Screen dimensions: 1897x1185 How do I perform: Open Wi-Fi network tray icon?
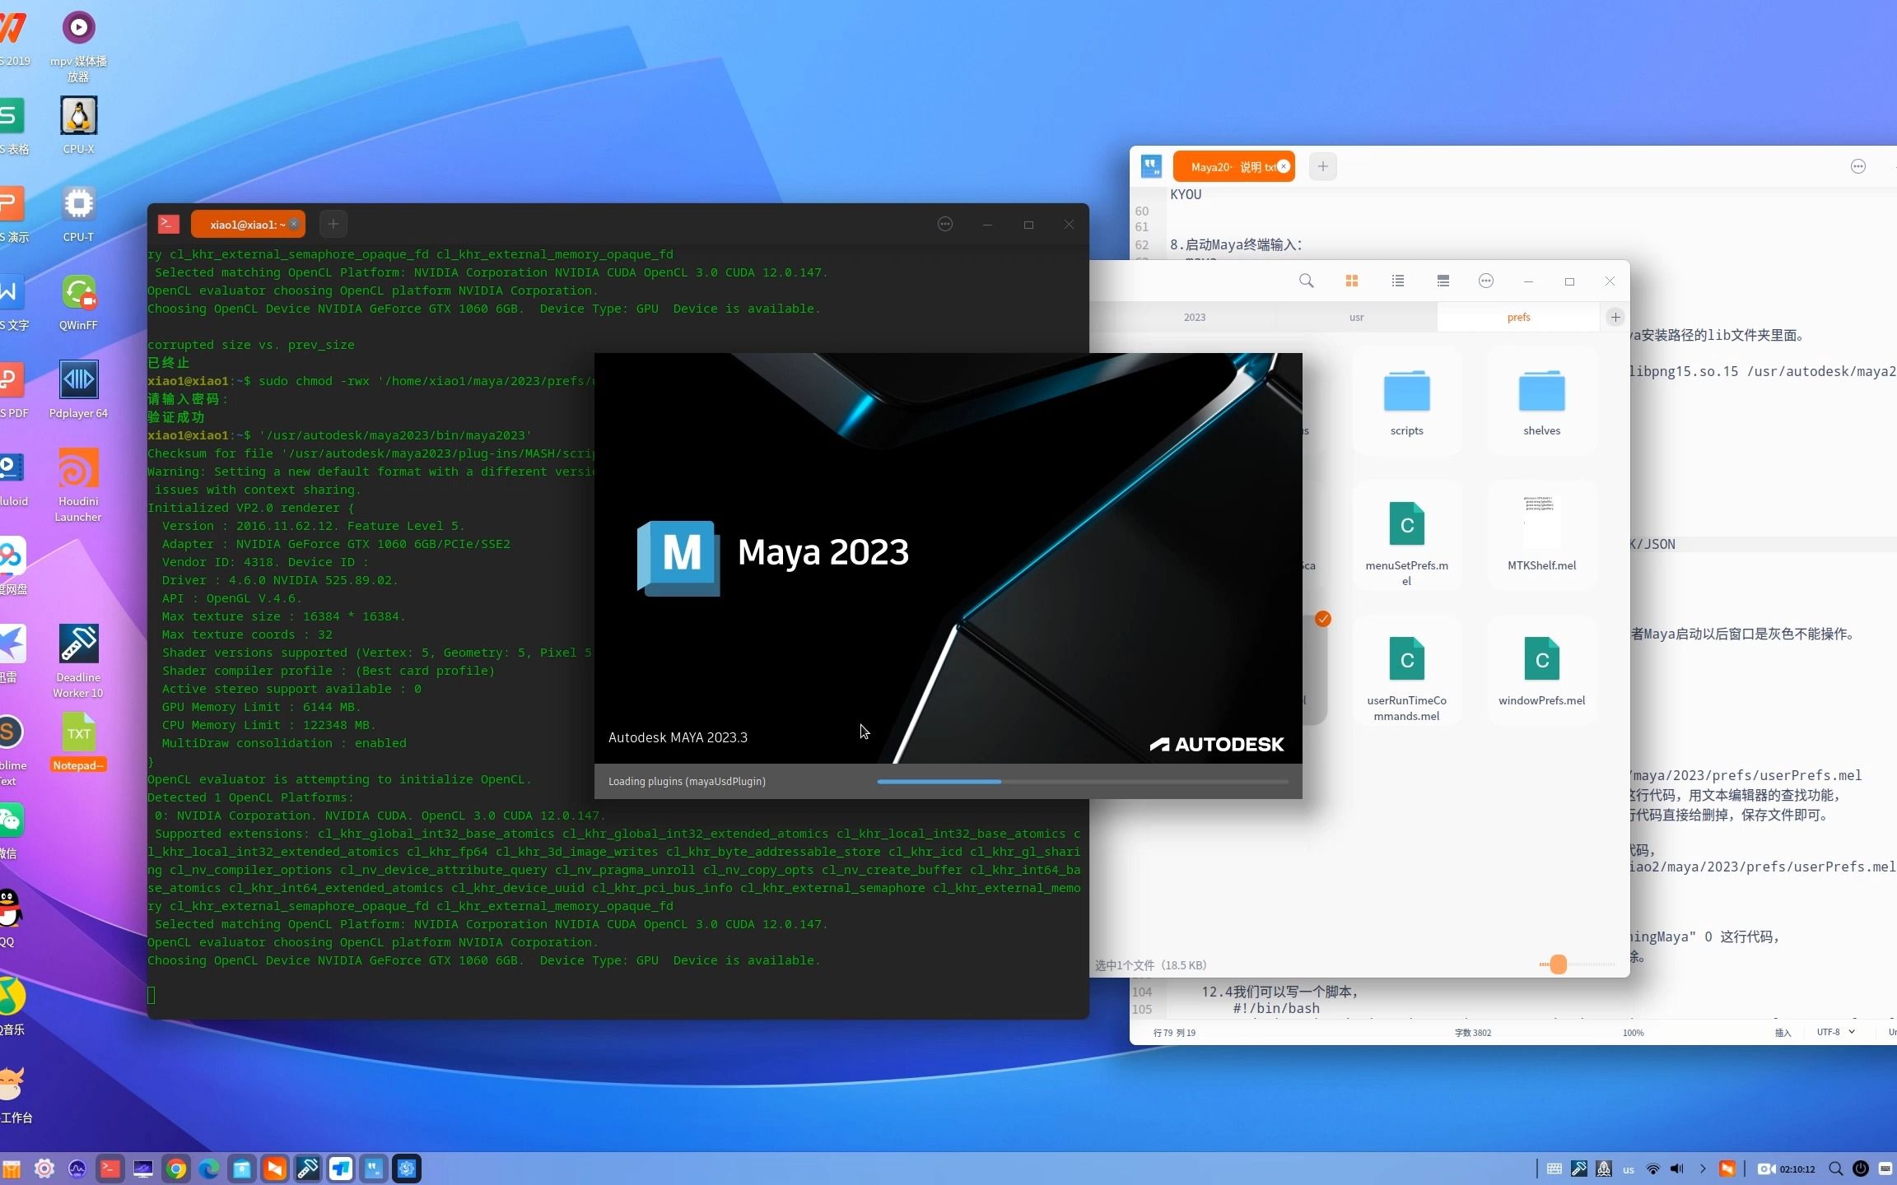tap(1652, 1169)
